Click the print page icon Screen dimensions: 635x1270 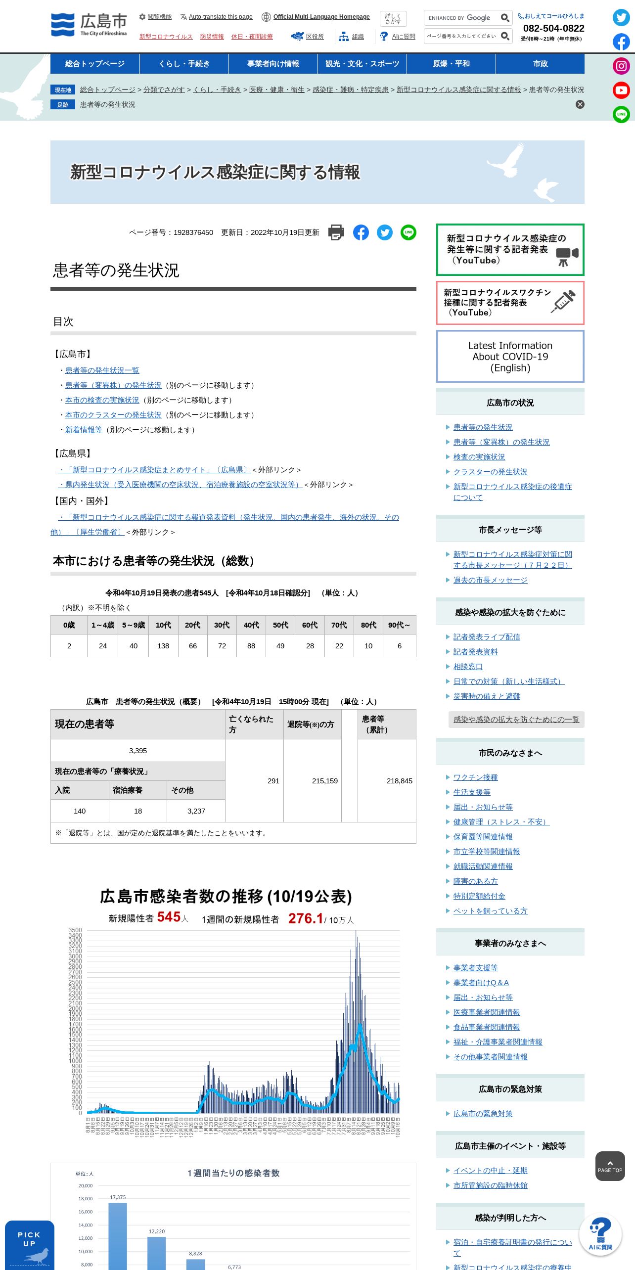[x=336, y=232]
